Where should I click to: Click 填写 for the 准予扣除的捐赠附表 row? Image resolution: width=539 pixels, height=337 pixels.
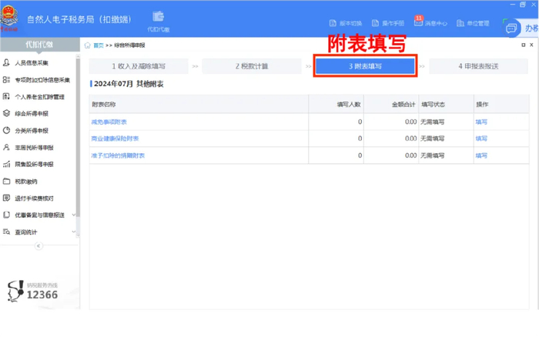point(481,155)
